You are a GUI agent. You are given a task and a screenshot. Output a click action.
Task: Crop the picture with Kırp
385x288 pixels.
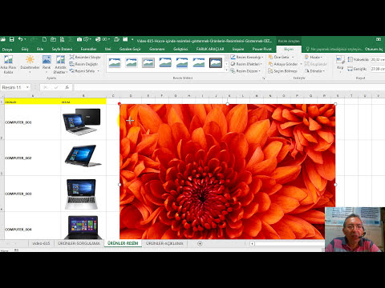[340, 63]
